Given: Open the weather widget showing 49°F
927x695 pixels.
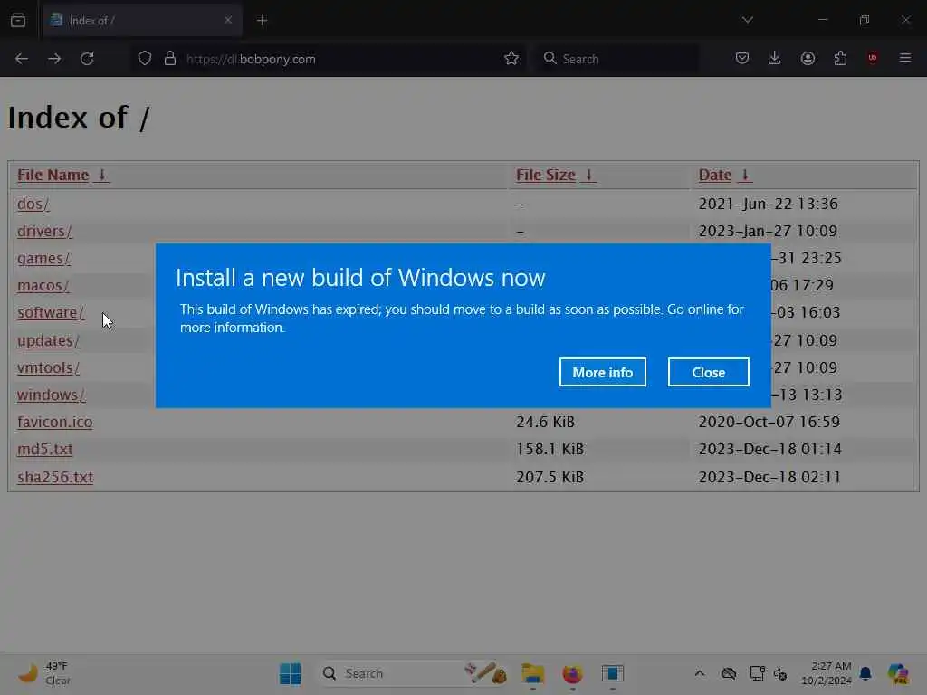Looking at the screenshot, I should tap(43, 673).
